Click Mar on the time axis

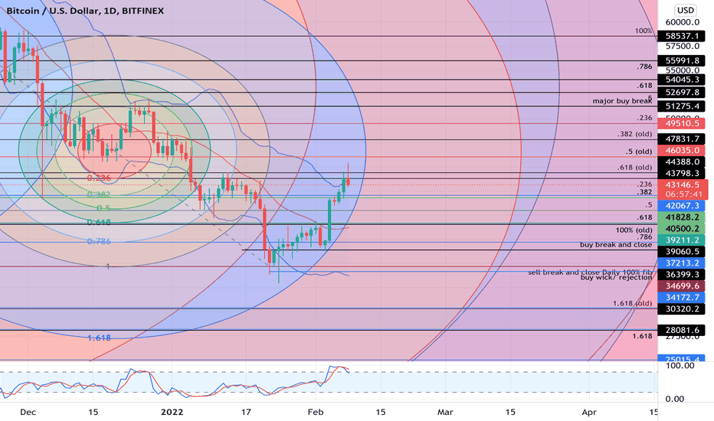445,412
